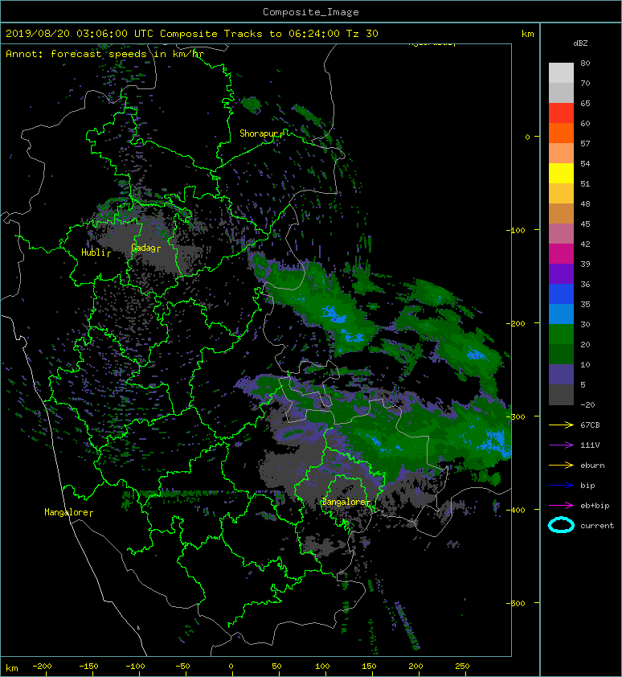Click the cyan 'current' ellipse legend icon
This screenshot has width=622, height=677.
(x=561, y=525)
